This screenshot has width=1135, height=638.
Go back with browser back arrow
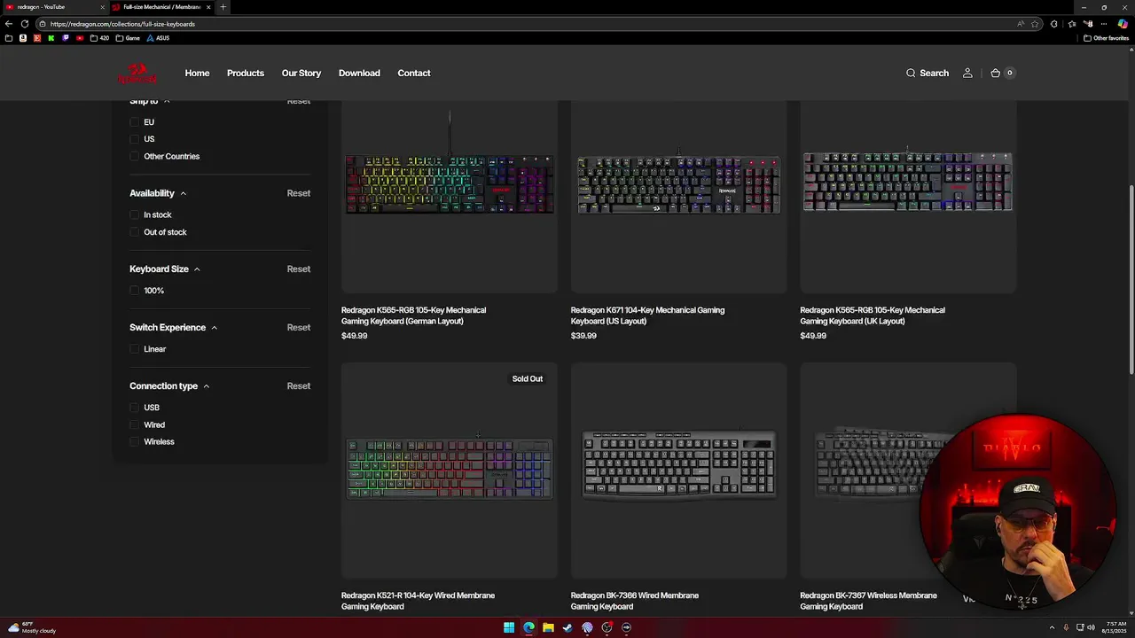[x=9, y=24]
